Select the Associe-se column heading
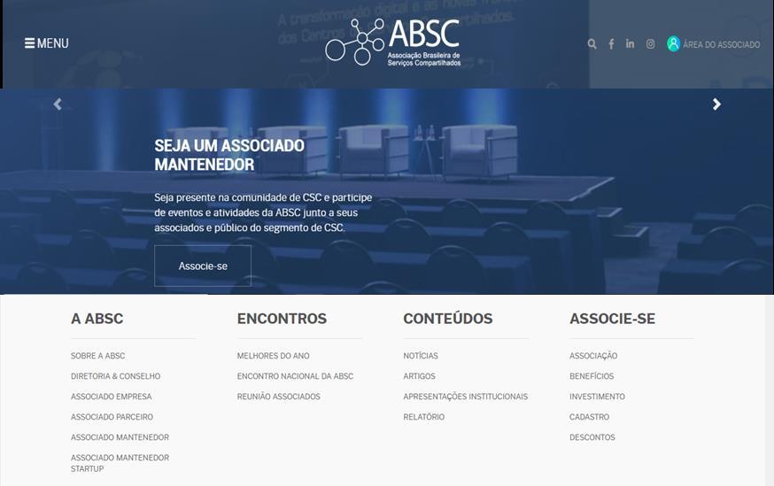774x486 pixels. pos(613,319)
